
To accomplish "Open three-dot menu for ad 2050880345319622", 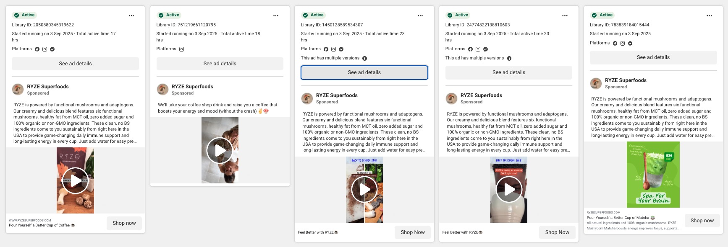I will pos(131,15).
